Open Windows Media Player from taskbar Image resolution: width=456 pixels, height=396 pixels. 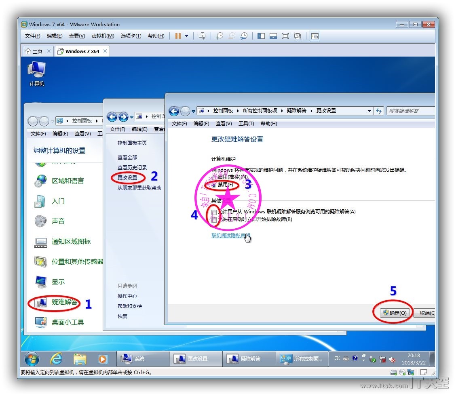pos(103,358)
